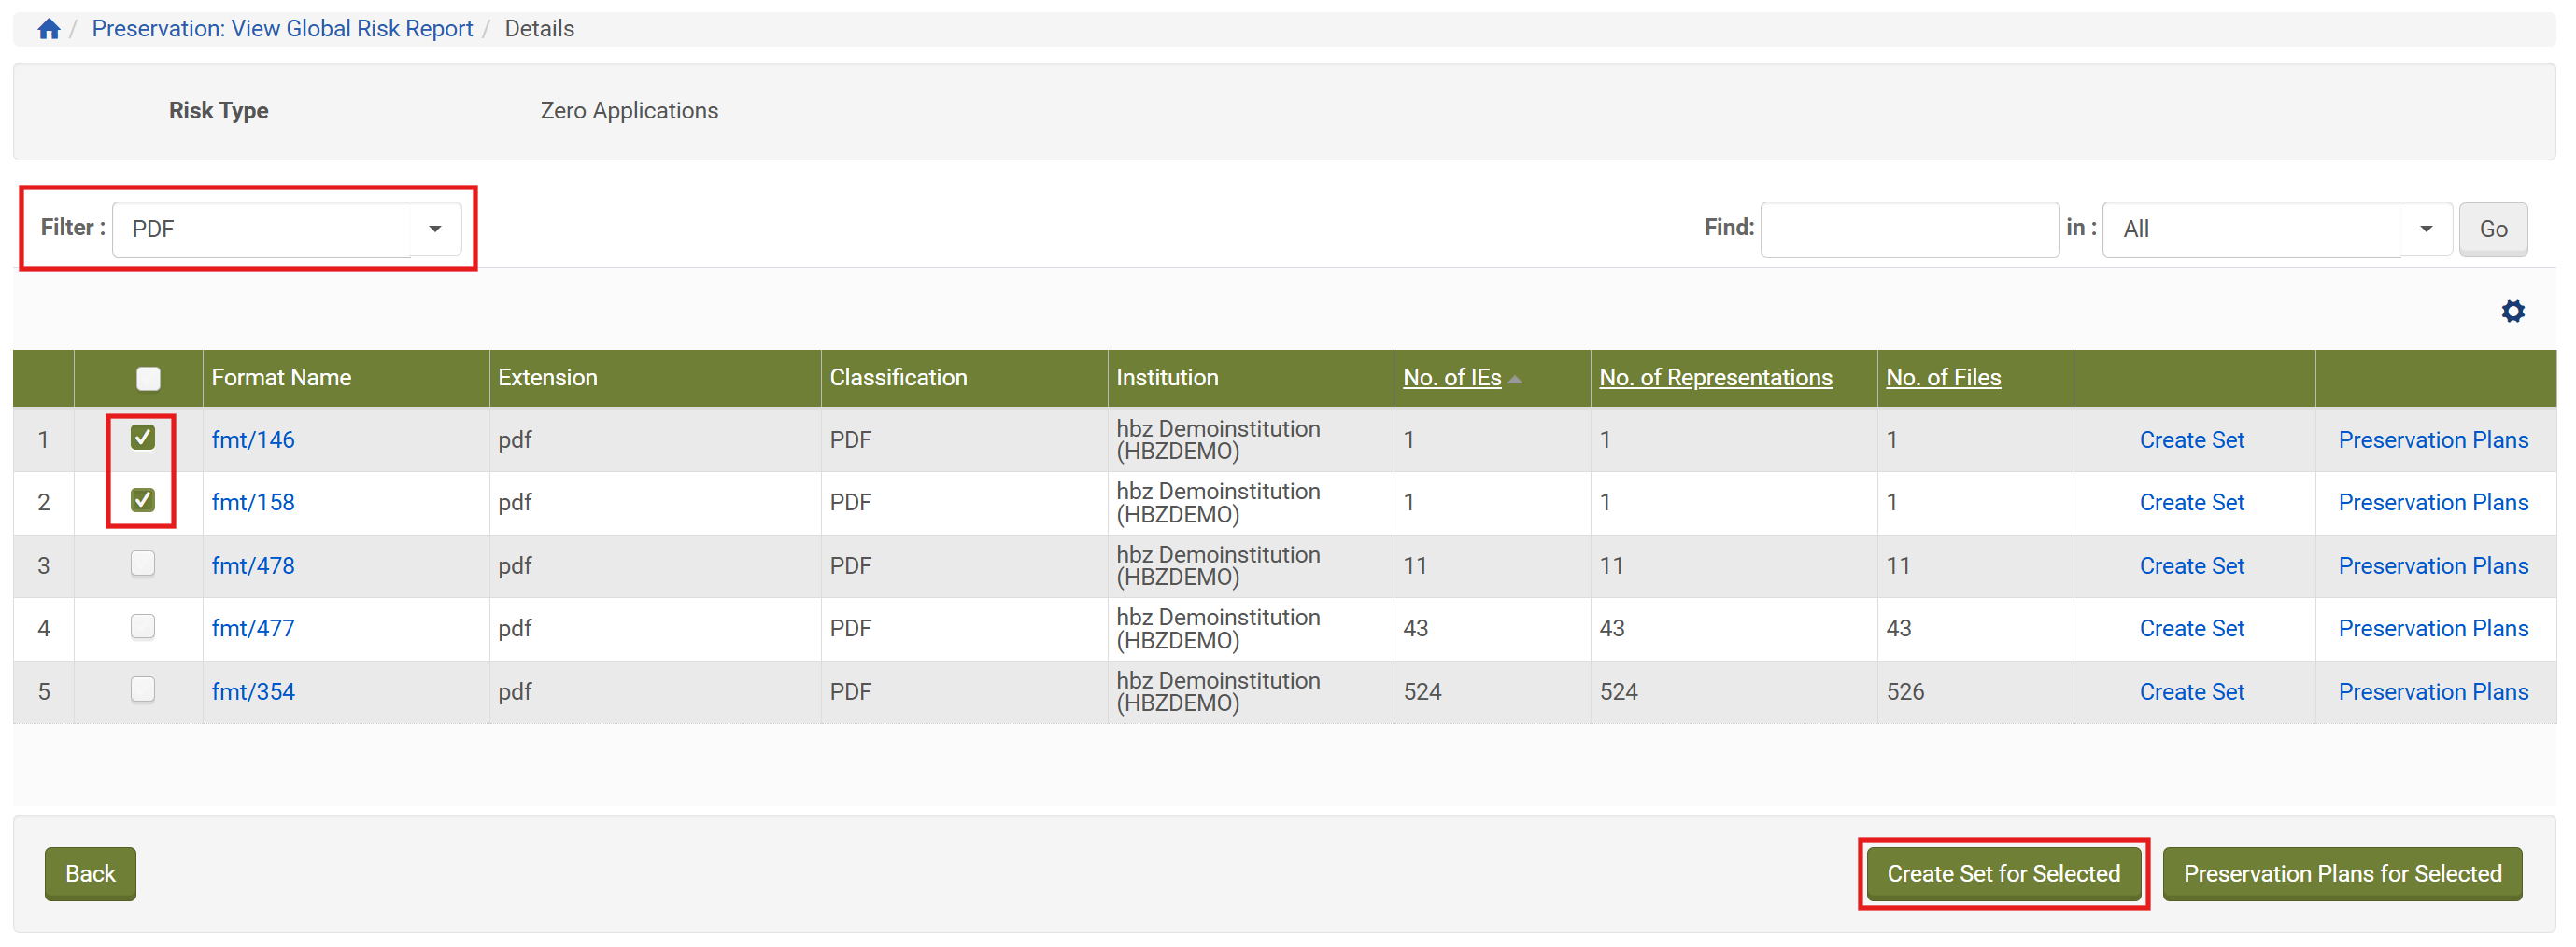Expand the 'in' search scope dropdown

pyautogui.click(x=2276, y=229)
